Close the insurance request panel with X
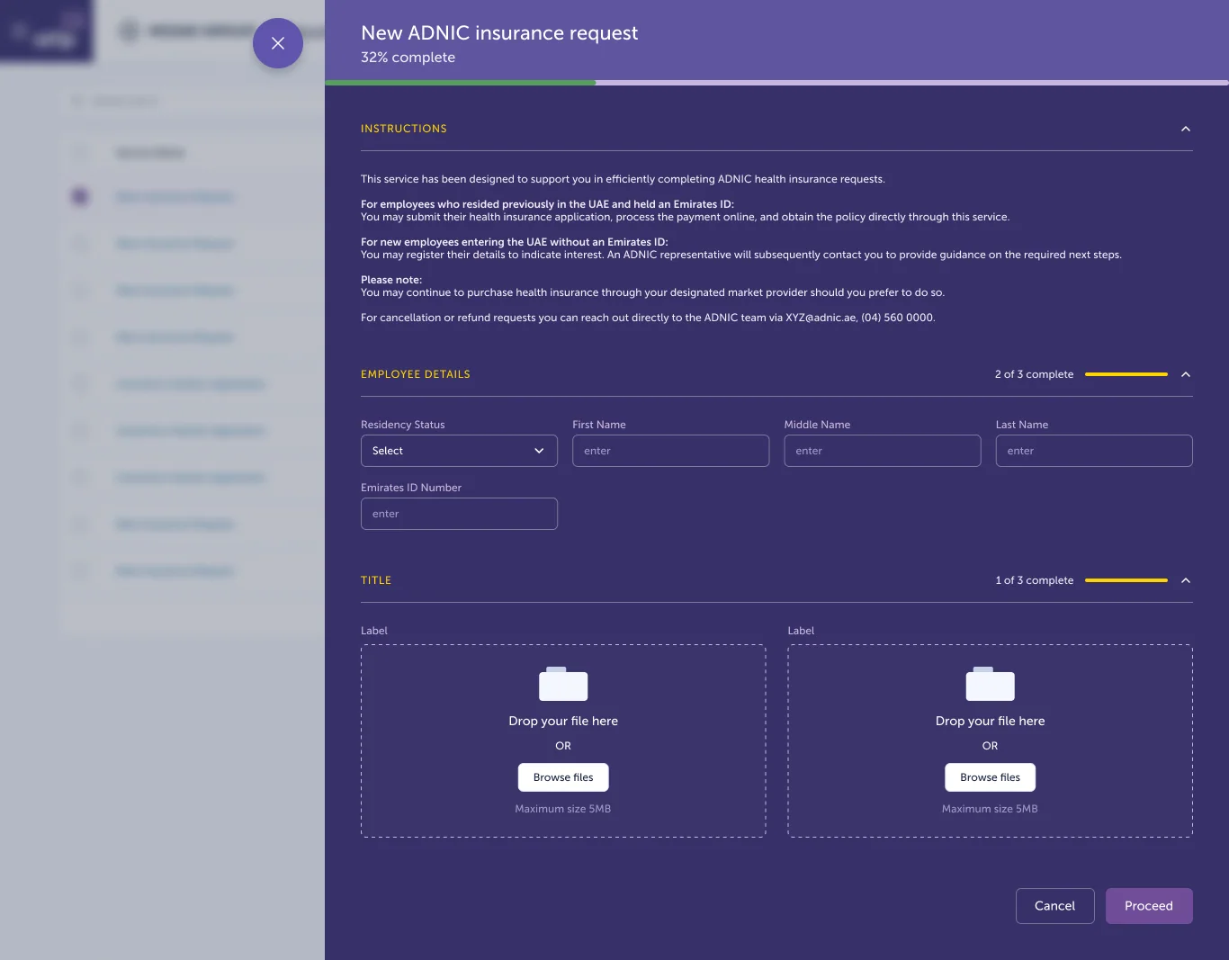Image resolution: width=1229 pixels, height=960 pixels. pyautogui.click(x=278, y=43)
